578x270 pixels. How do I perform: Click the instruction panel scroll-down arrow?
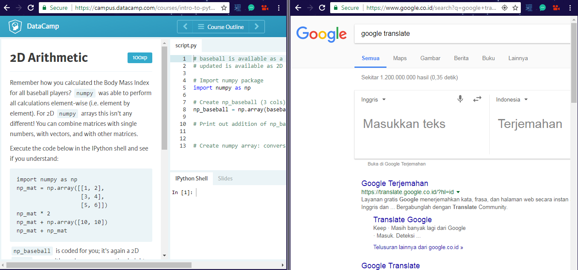(164, 255)
